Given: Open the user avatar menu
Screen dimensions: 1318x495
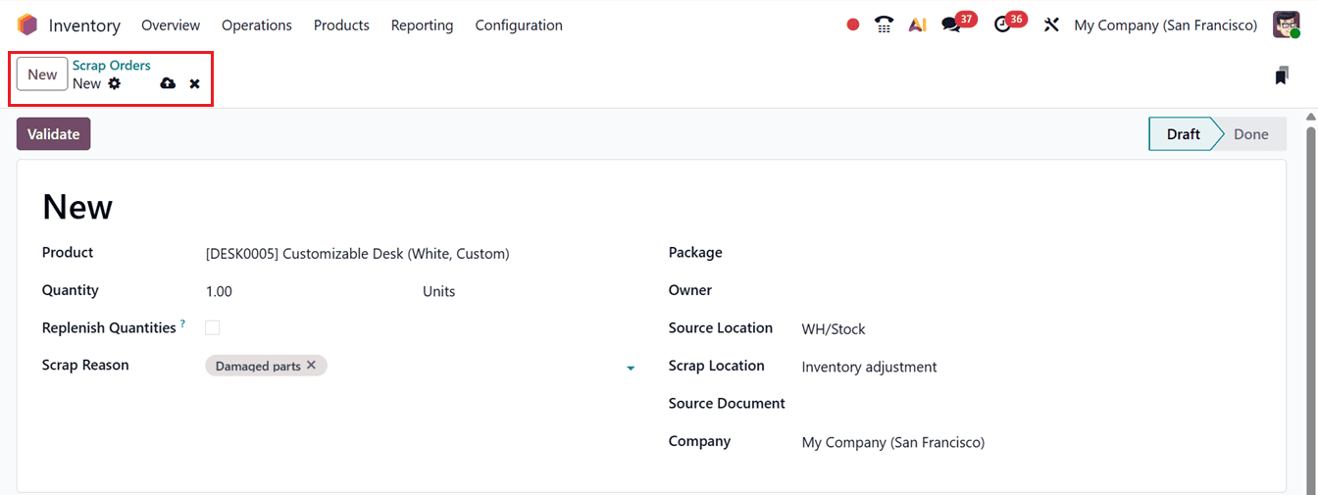Looking at the screenshot, I should [1286, 25].
